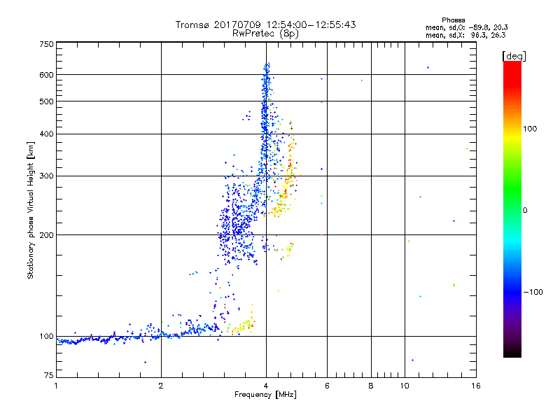The width and height of the screenshot is (560, 420).
Task: Click the y-axis '300' tick label
Action: 47,176
